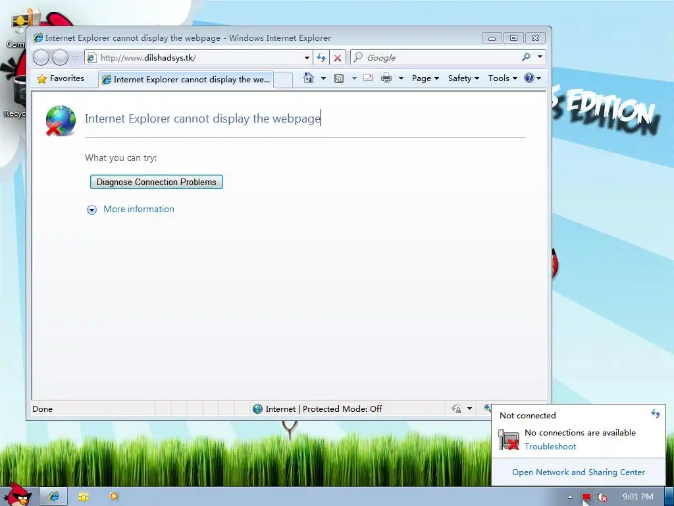Click the Show desktop strip
The image size is (674, 506).
pyautogui.click(x=669, y=497)
